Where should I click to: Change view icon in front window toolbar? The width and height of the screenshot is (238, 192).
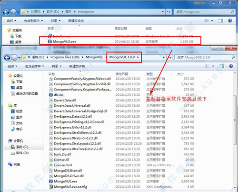(x=208, y=66)
